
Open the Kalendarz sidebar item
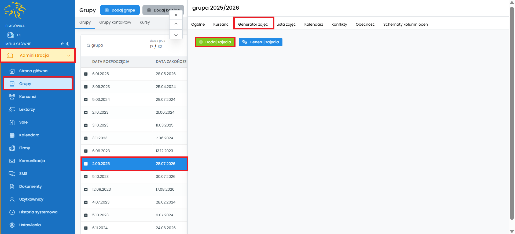point(29,135)
